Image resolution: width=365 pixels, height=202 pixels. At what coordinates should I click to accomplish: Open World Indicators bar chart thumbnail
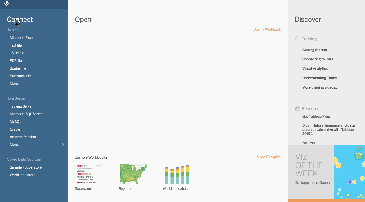(x=177, y=174)
